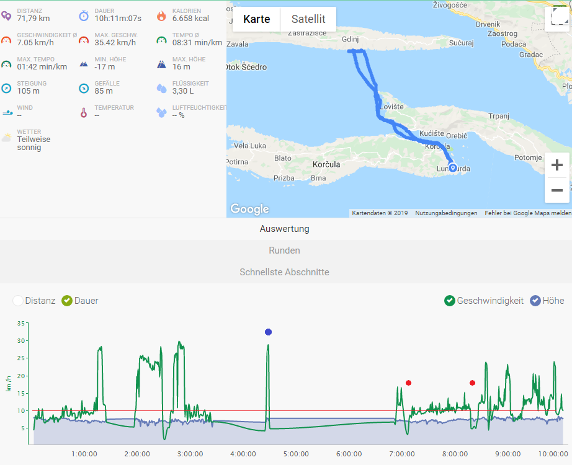Image resolution: width=572 pixels, height=465 pixels.
Task: Click the Temperatur thermometer icon
Action: pyautogui.click(x=83, y=112)
